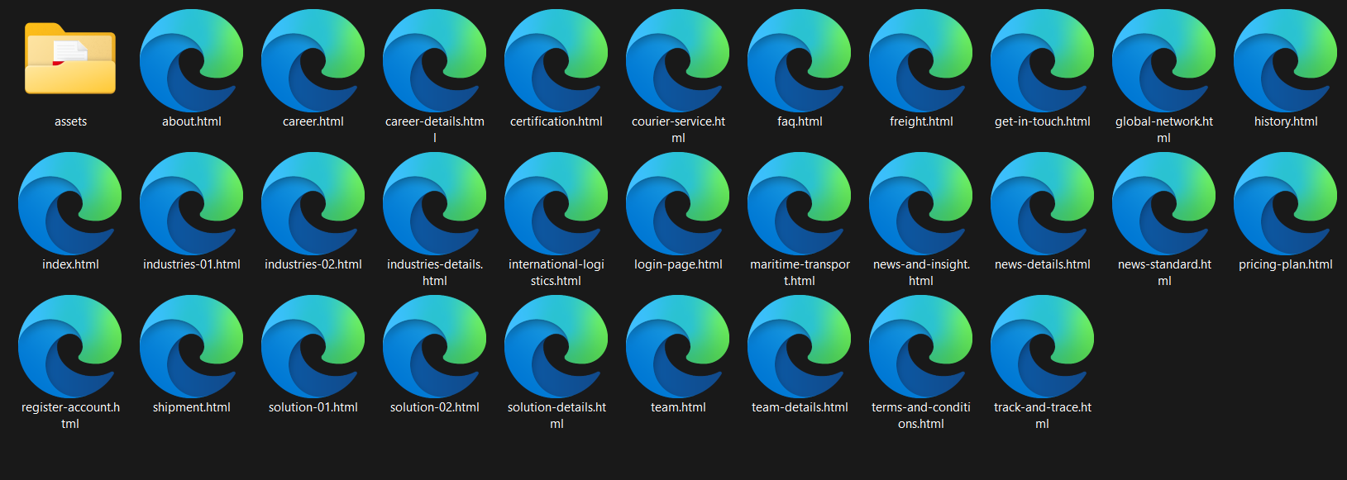Click the track-and-trace.html file icon
1347x480 pixels.
point(1043,346)
